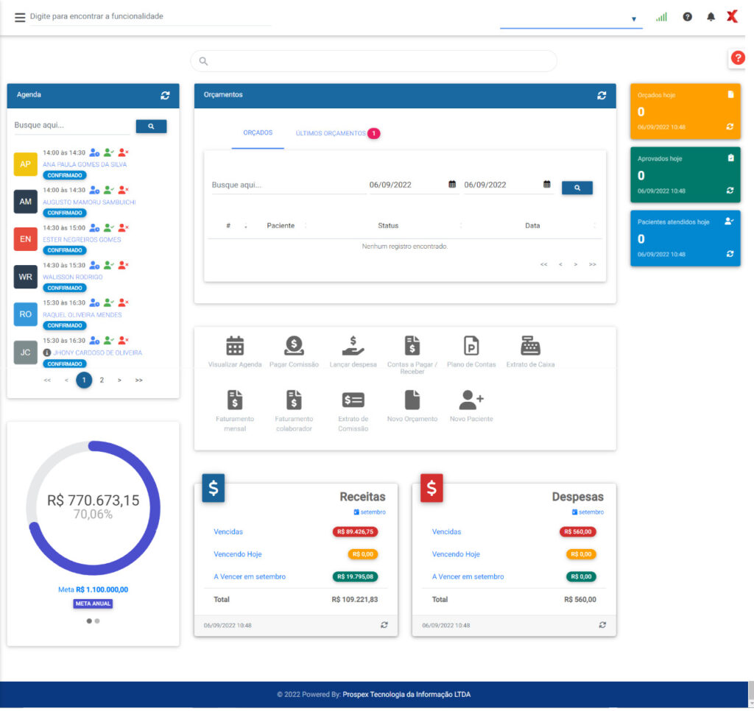The image size is (754, 711).
Task: Switch to Últimos Orçamentos tab
Action: point(331,133)
